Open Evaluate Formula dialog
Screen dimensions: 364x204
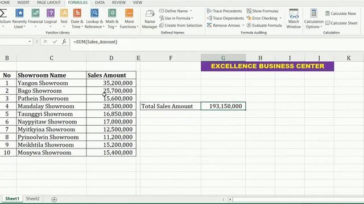point(264,25)
